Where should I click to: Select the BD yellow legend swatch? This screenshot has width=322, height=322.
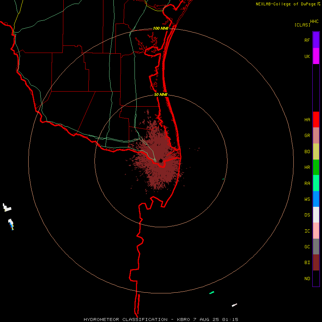click(316, 152)
